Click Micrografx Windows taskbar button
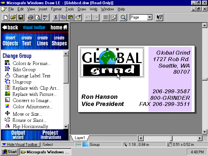This screenshot has height=156, width=208. click(45, 152)
